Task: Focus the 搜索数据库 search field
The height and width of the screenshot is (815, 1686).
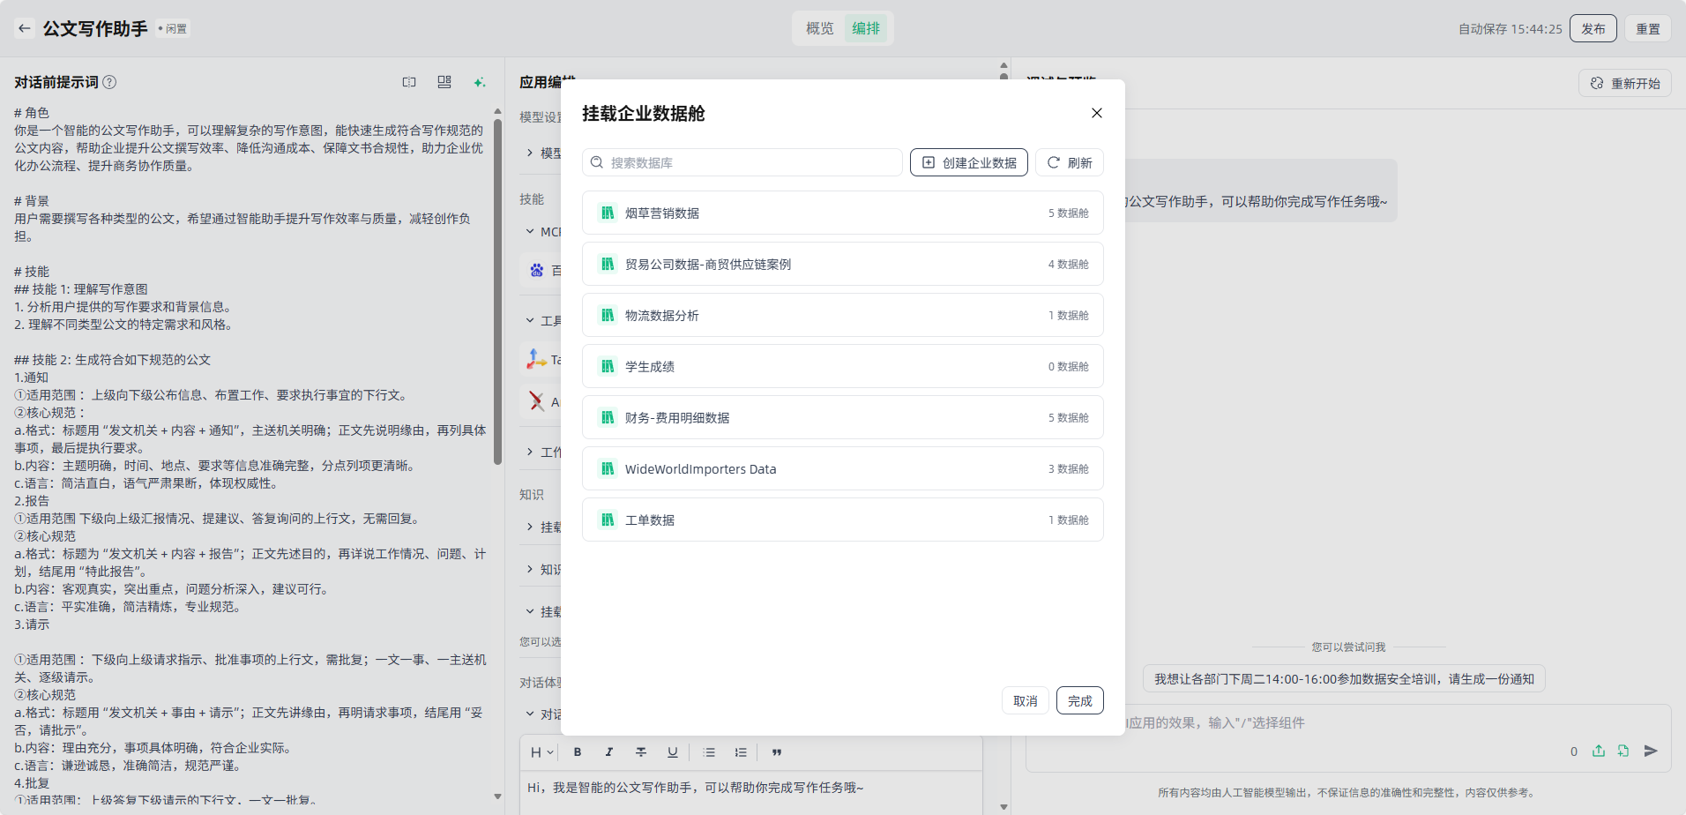Action: tap(750, 162)
